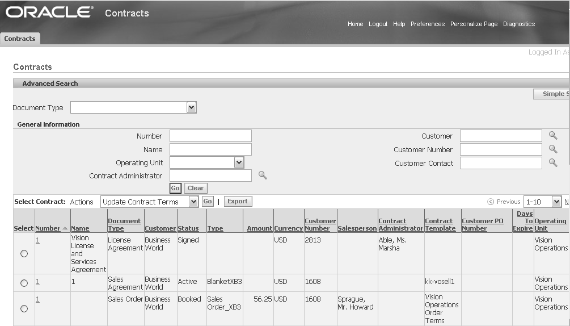The width and height of the screenshot is (570, 326).
Task: Sort by Operating Unit column header
Action: 550,224
